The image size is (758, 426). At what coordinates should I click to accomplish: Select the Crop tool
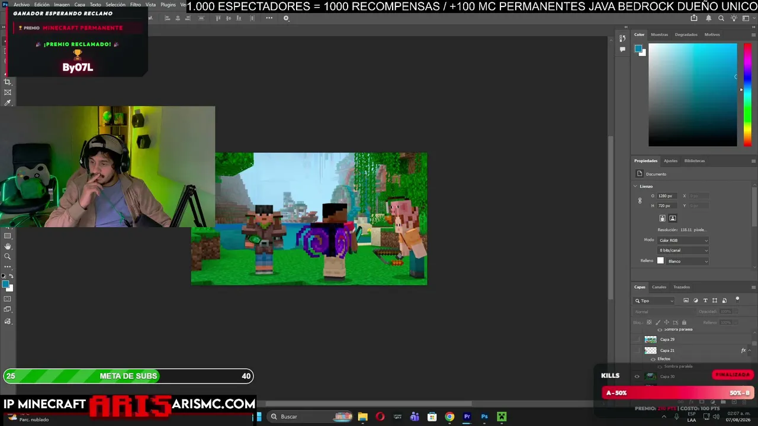(x=8, y=82)
